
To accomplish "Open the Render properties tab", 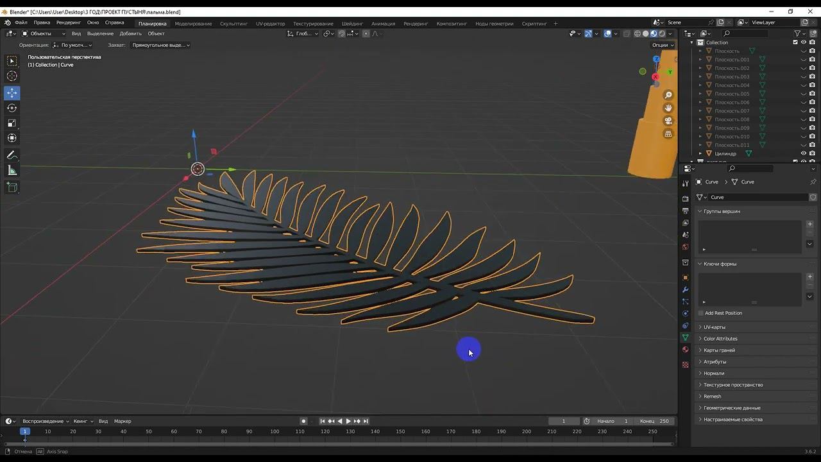I will [685, 198].
